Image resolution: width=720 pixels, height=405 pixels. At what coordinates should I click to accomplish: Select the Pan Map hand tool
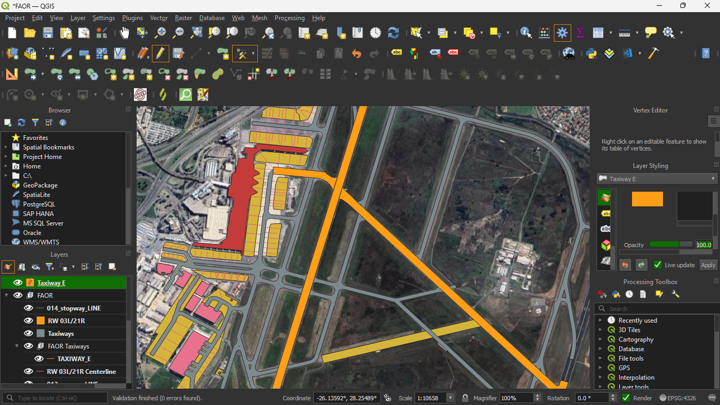(124, 33)
